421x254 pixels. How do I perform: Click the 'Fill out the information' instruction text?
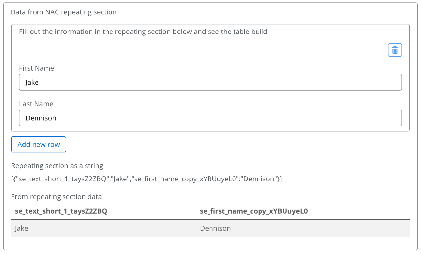click(x=143, y=32)
